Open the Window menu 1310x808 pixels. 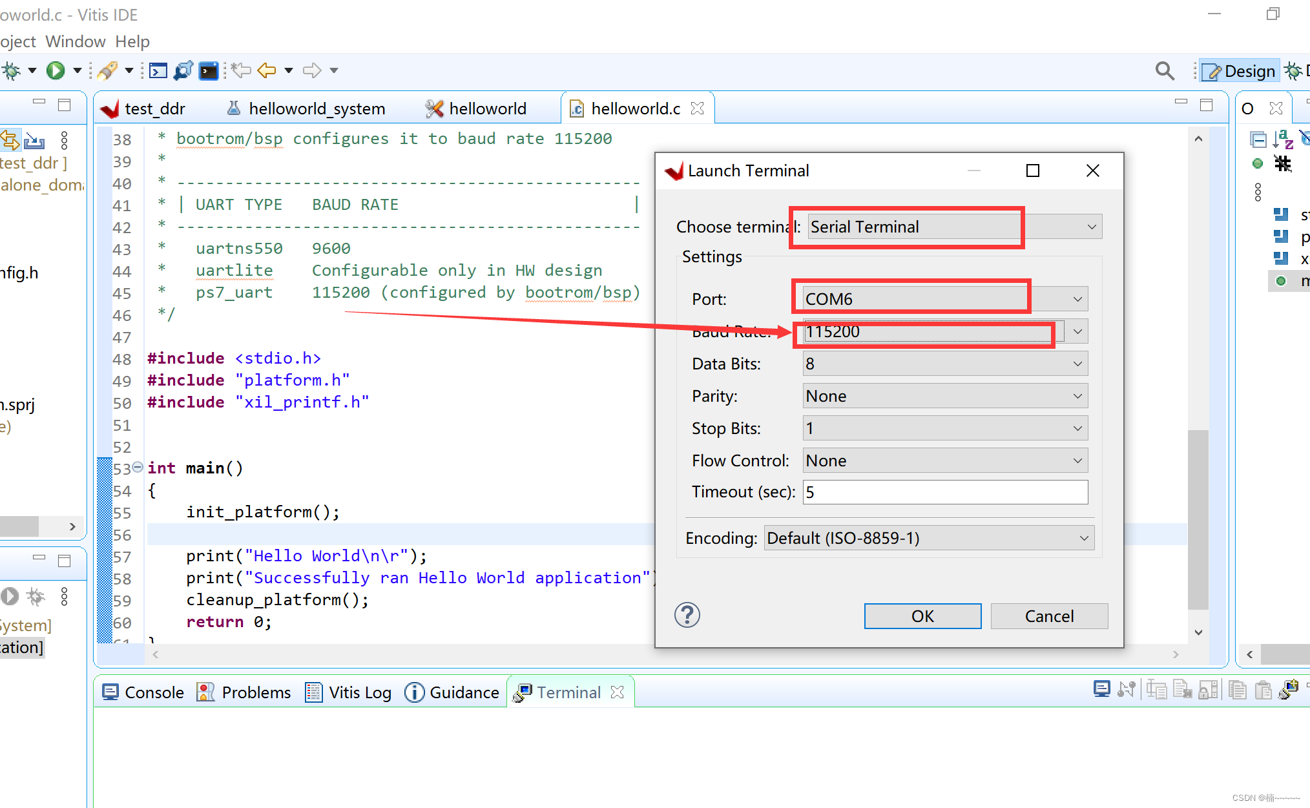coord(75,41)
